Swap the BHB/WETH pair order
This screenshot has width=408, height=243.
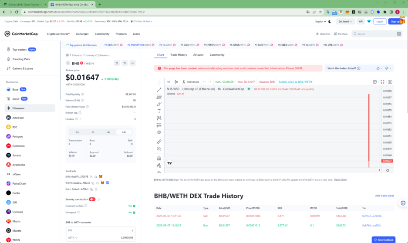(x=125, y=63)
